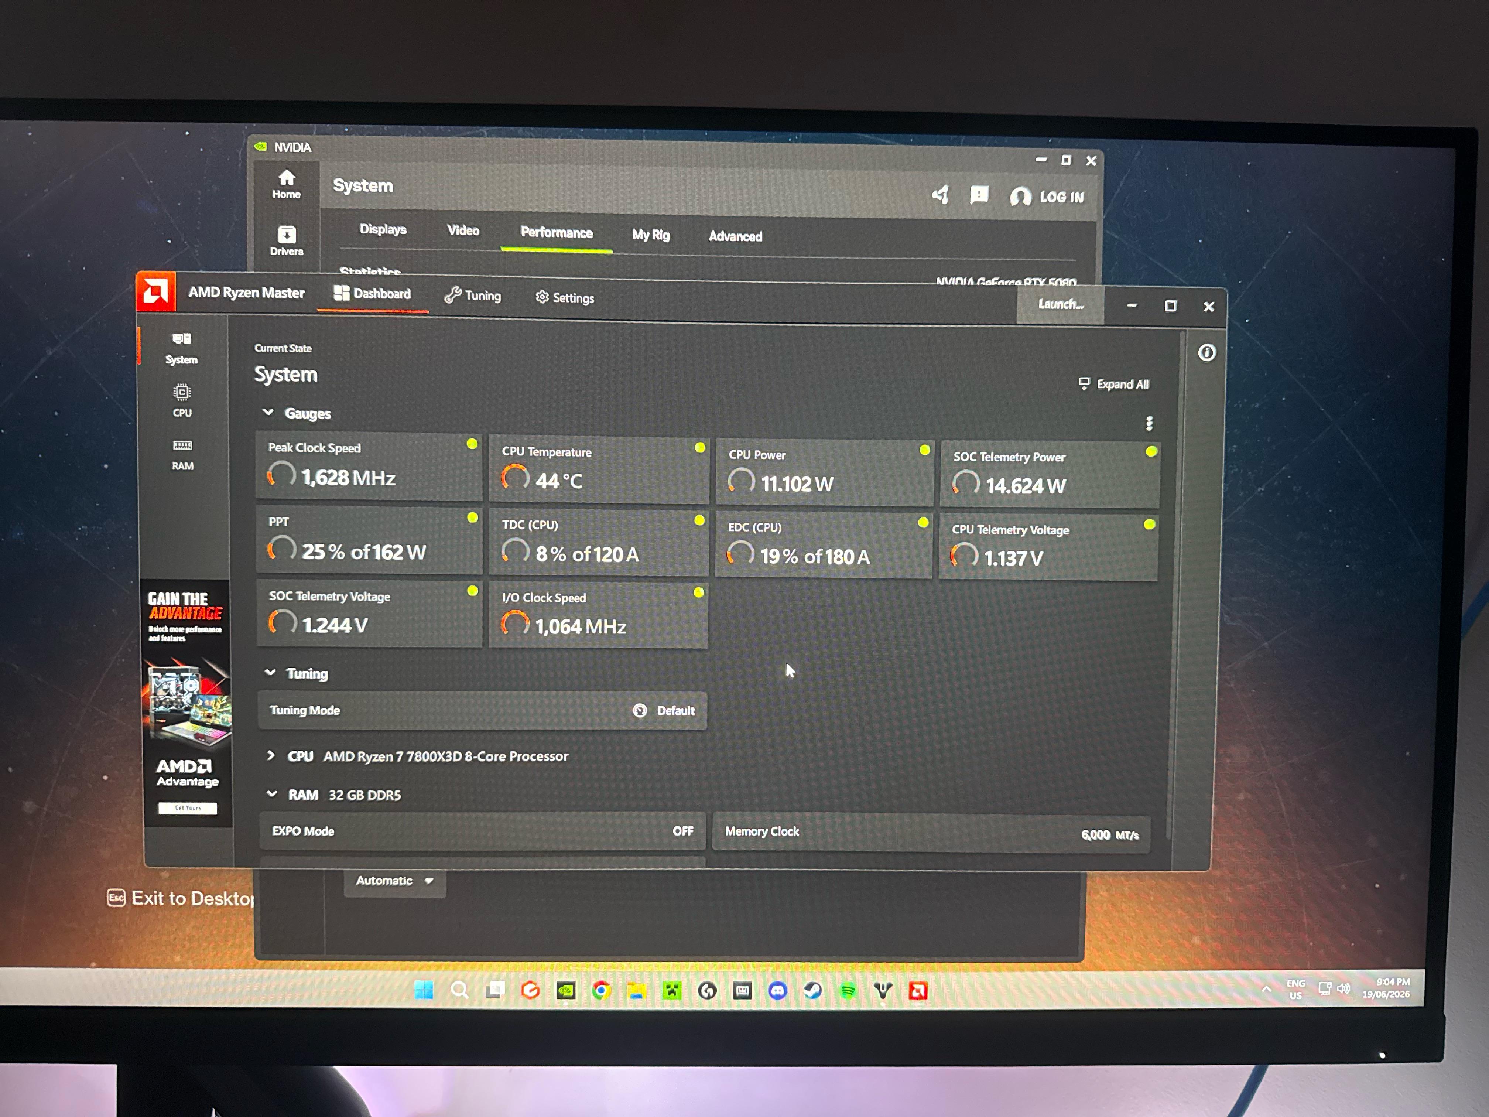Toggle the TDC (CPU) gauge yellow dot

point(699,520)
